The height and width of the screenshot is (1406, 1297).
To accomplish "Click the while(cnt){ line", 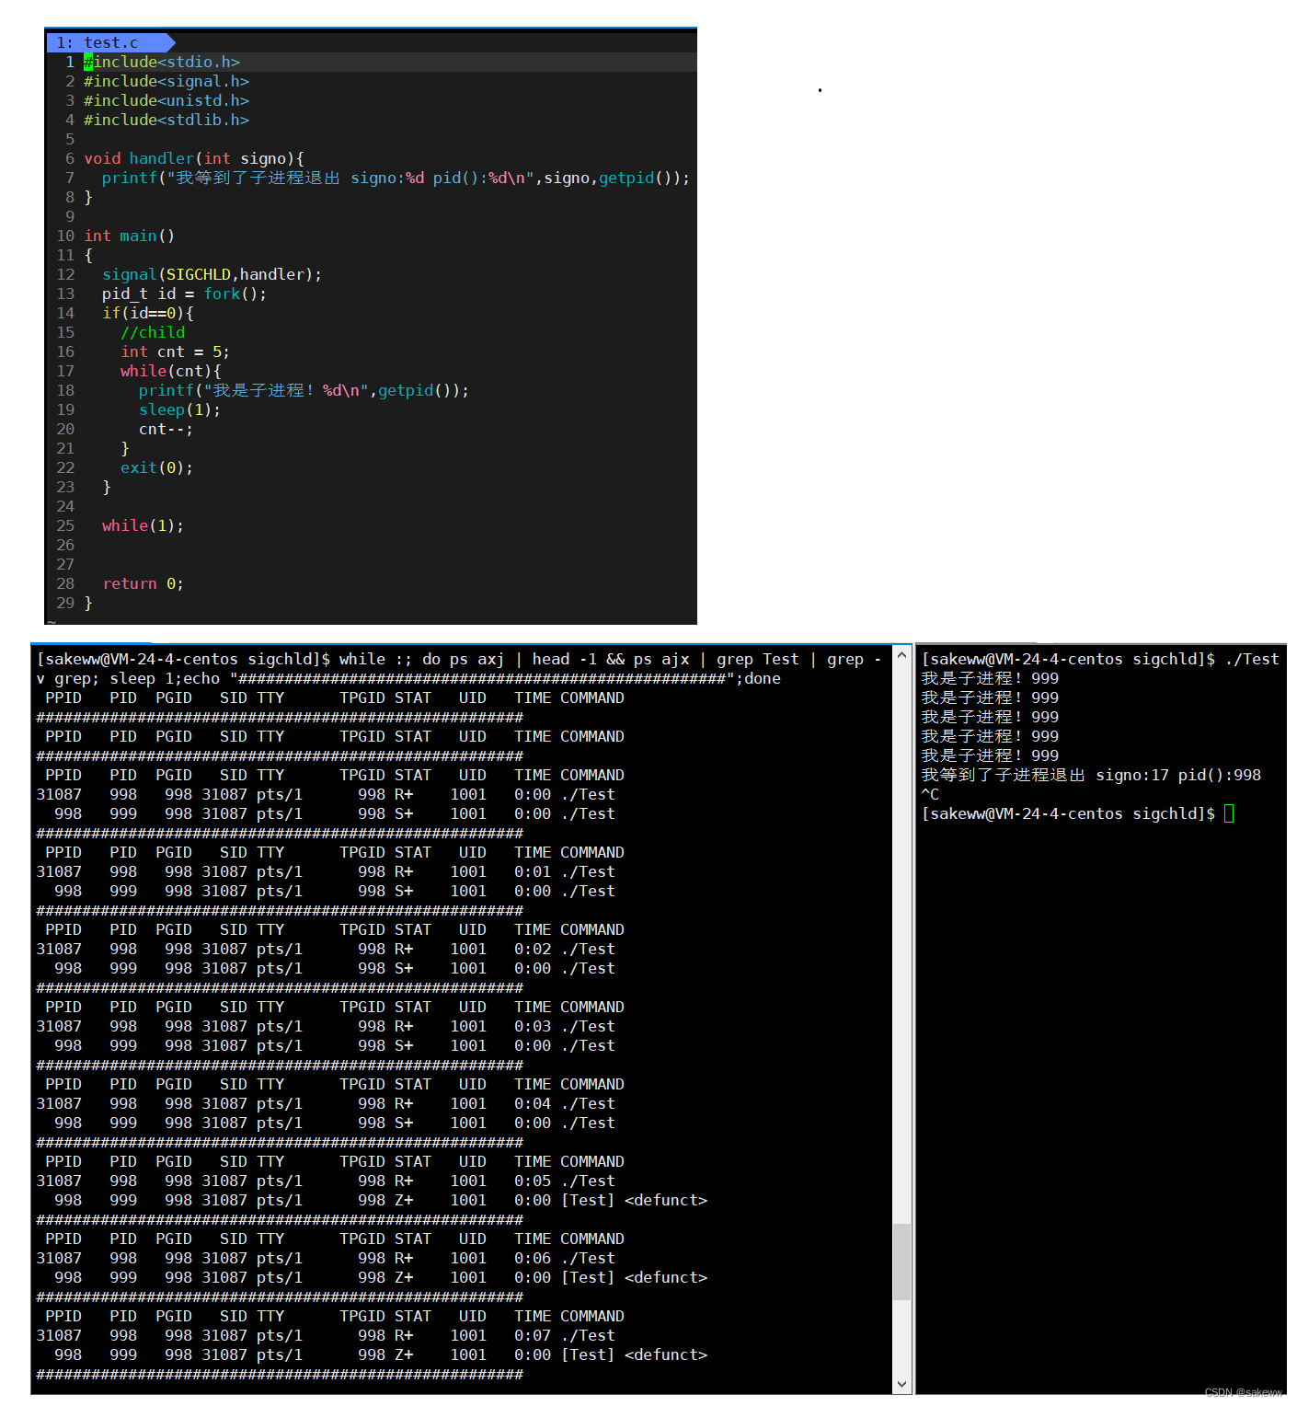I will [170, 371].
